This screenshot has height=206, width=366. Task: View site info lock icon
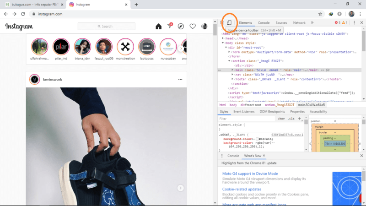pyautogui.click(x=33, y=14)
